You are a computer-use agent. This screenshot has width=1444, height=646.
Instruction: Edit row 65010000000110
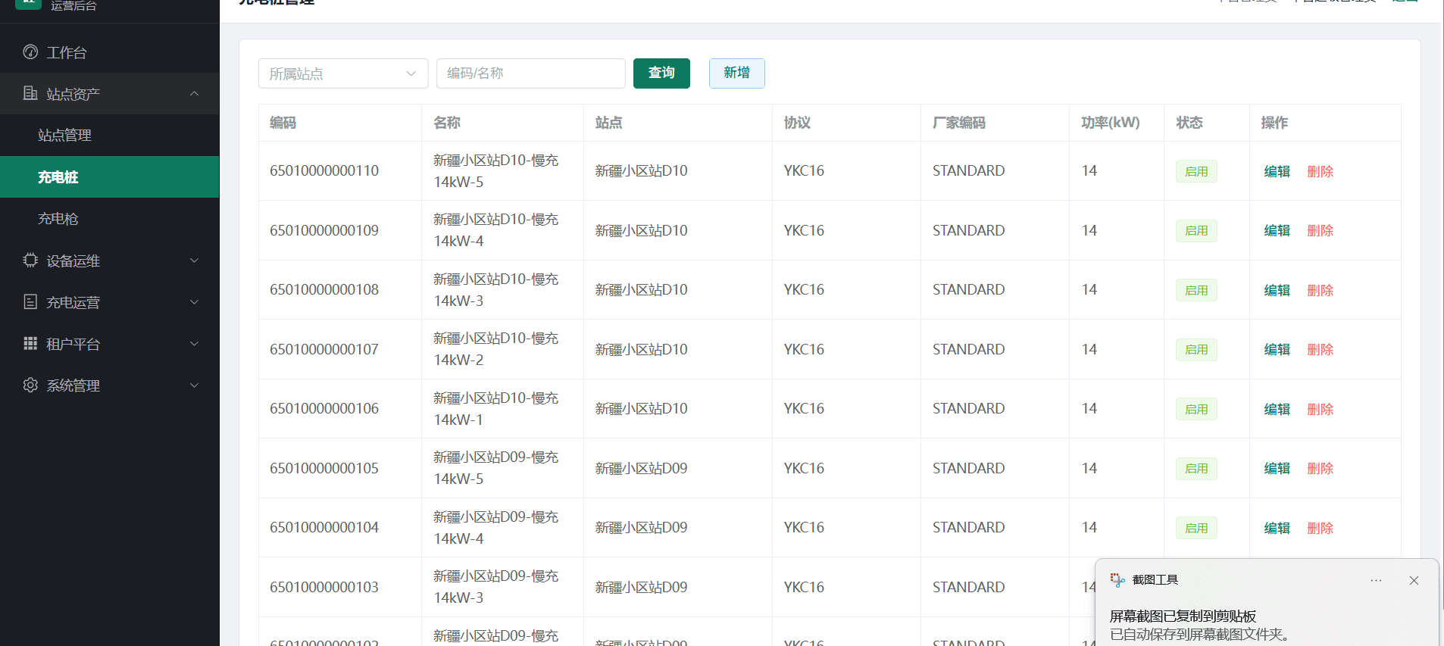(x=1277, y=171)
